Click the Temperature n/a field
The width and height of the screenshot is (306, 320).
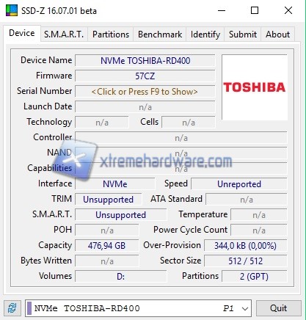(259, 215)
